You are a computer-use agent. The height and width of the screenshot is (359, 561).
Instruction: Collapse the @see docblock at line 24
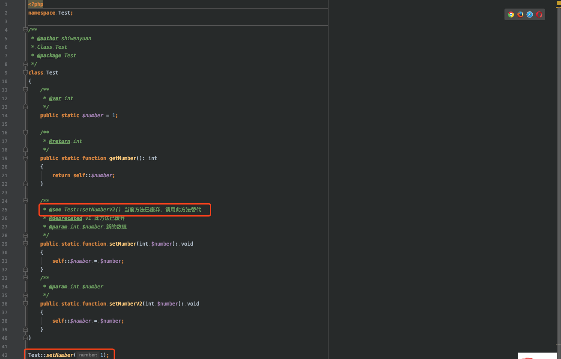point(26,201)
